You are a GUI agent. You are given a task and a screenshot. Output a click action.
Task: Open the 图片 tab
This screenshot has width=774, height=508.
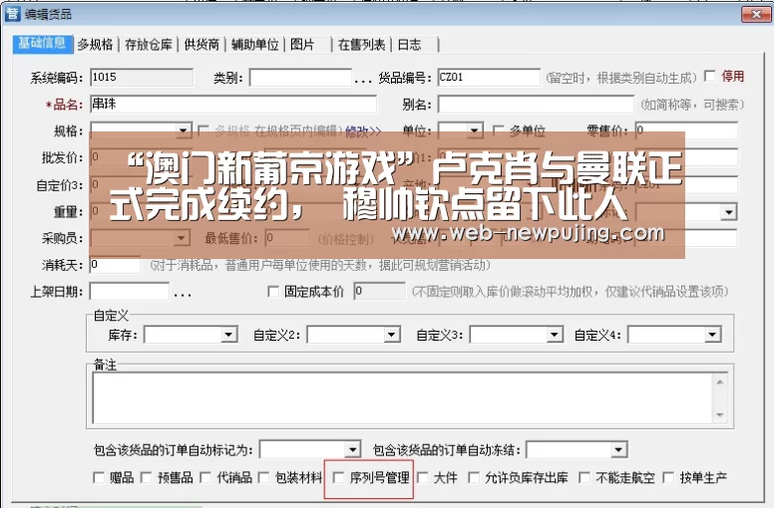[x=302, y=45]
